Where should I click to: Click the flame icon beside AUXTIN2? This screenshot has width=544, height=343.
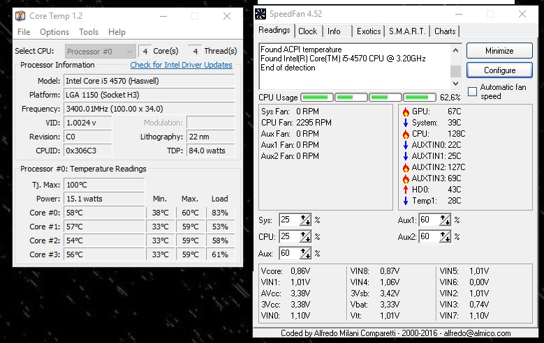tap(406, 168)
